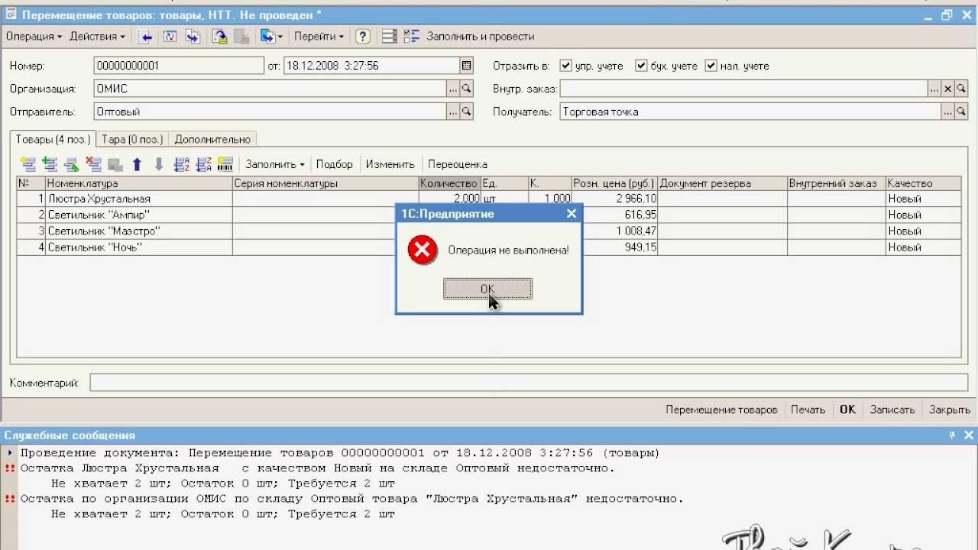Select the Светильник "Ночь" row
This screenshot has width=978, height=550.
489,247
